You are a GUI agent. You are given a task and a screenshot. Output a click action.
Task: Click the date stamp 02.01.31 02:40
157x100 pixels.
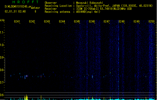coord(15,11)
